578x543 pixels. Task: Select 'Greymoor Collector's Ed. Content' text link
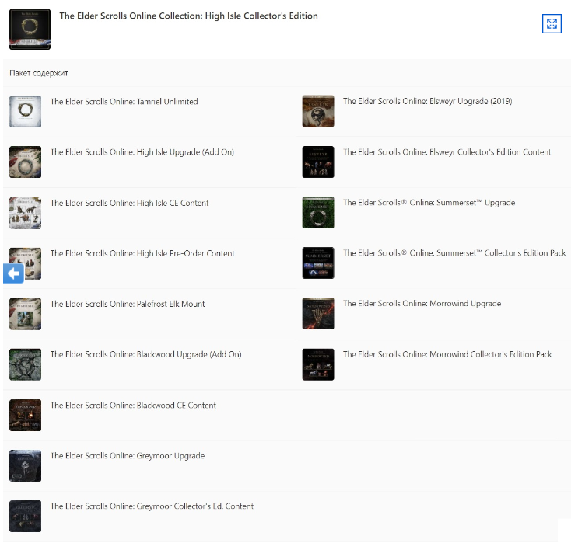coord(152,506)
